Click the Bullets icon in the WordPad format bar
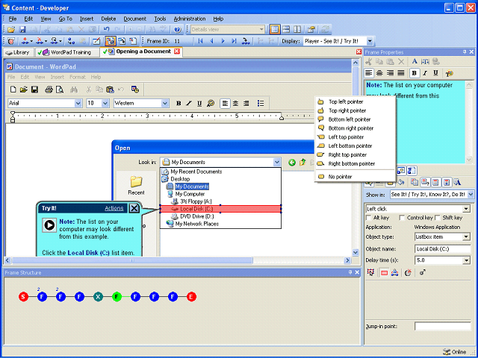Image resolution: width=478 pixels, height=358 pixels. (261, 103)
